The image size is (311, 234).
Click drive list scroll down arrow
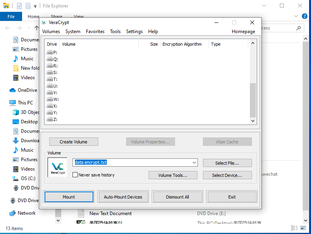click(x=253, y=121)
